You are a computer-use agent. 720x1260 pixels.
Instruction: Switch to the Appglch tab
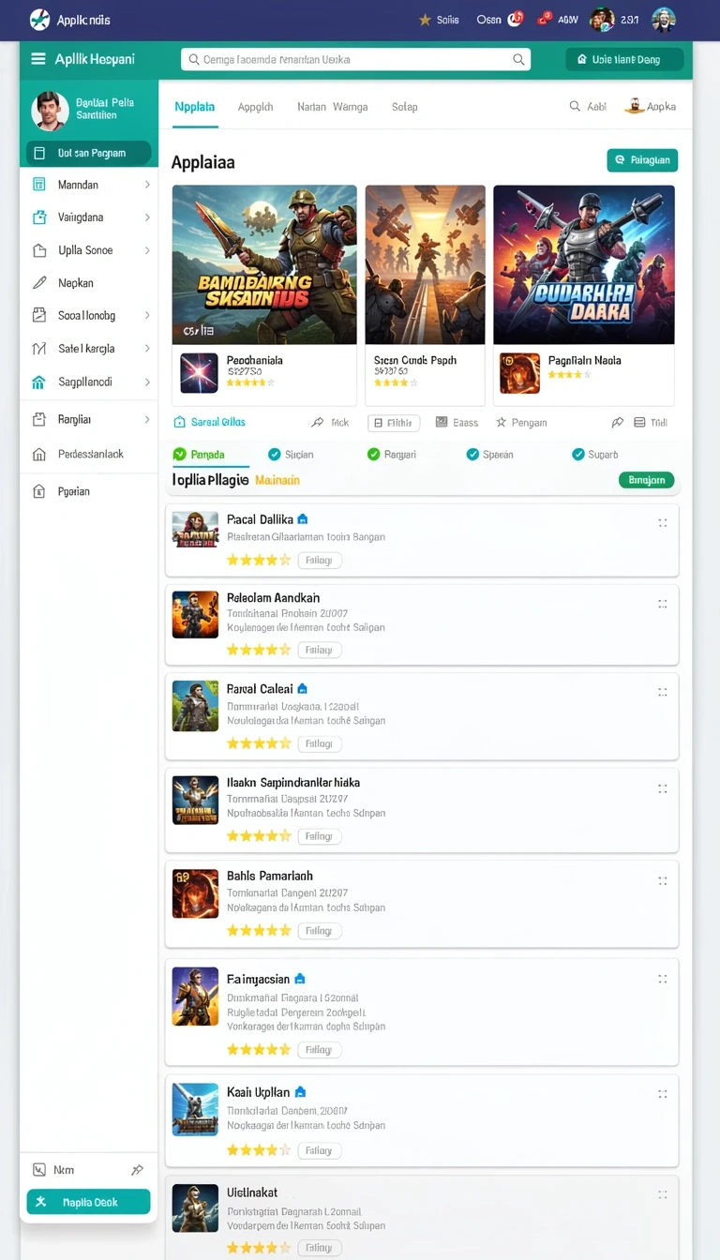point(255,107)
